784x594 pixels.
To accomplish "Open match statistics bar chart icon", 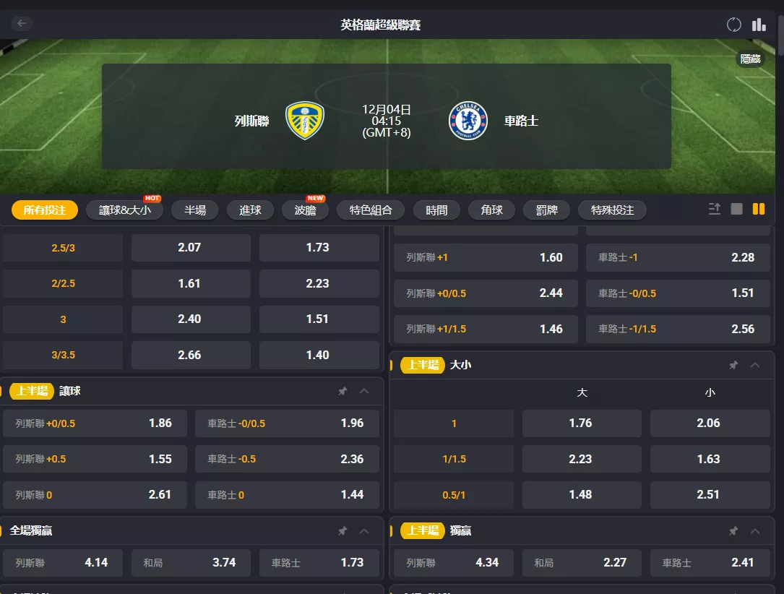I will 759,25.
